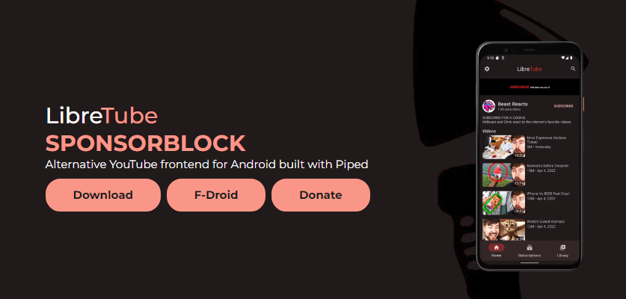This screenshot has width=626, height=299.
Task: Open the F-Droid link button
Action: [216, 195]
